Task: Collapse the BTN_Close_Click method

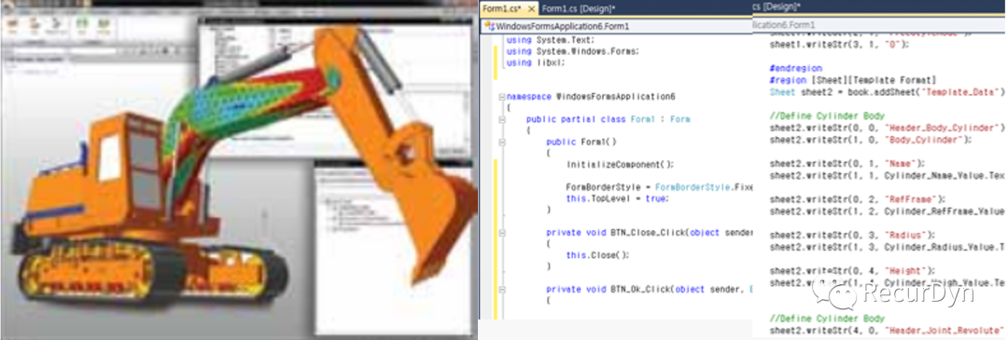Action: point(501,233)
